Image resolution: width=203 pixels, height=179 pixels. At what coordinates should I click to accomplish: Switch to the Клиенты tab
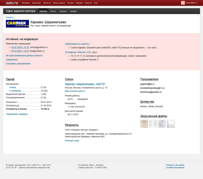pos(43,11)
